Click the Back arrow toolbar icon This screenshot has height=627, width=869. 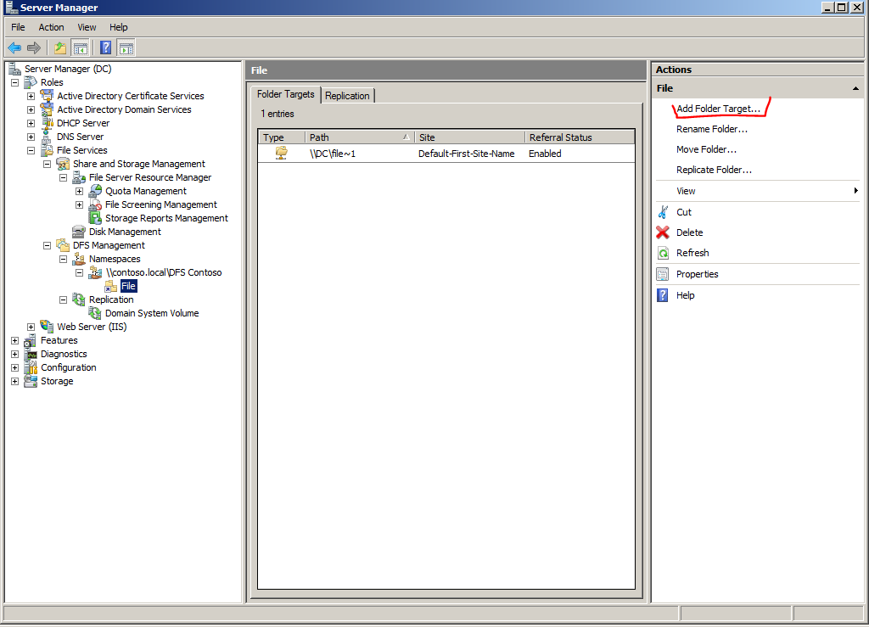14,48
